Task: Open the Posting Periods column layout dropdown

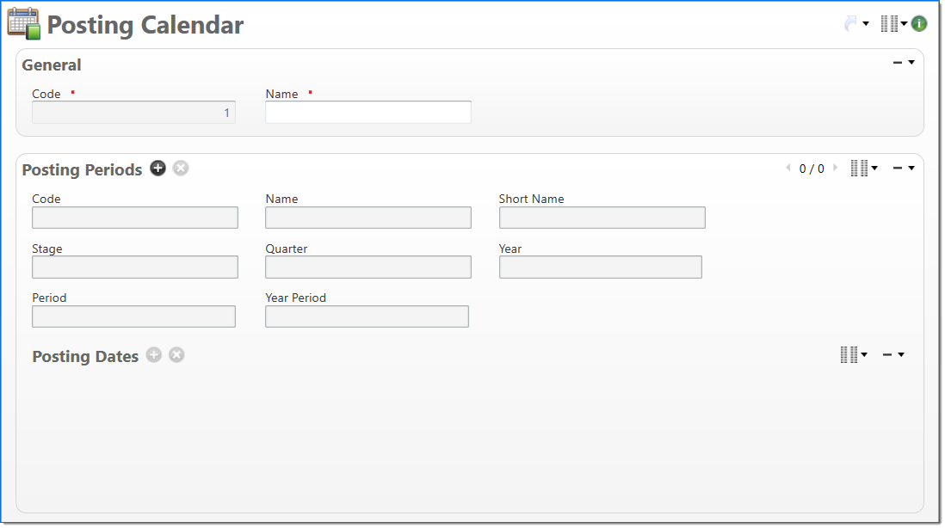Action: click(x=863, y=169)
